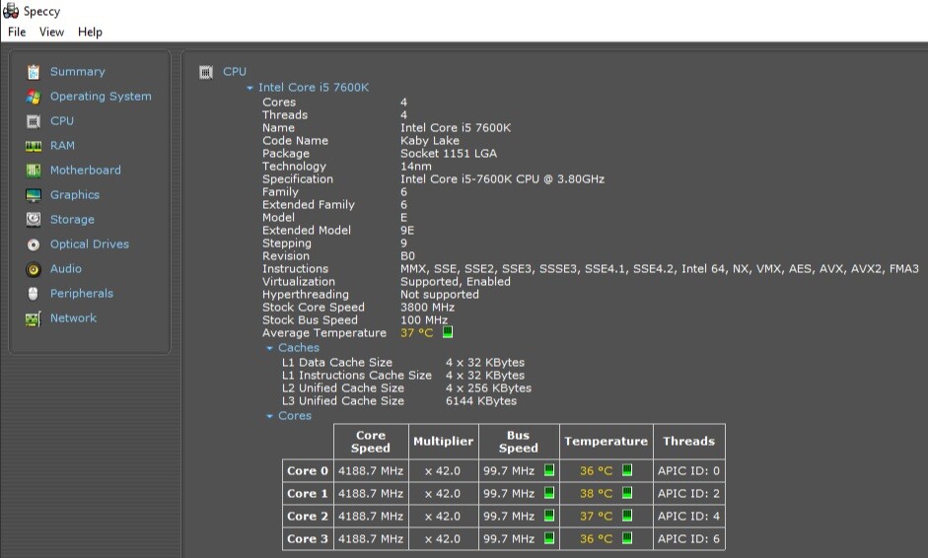Click the Audio speaker icon
928x558 pixels.
(34, 269)
